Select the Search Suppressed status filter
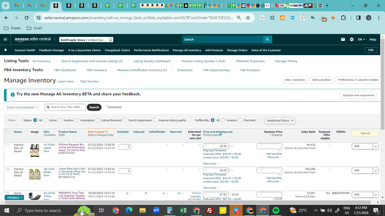Viewport: 385px width, 216px height. [125, 120]
